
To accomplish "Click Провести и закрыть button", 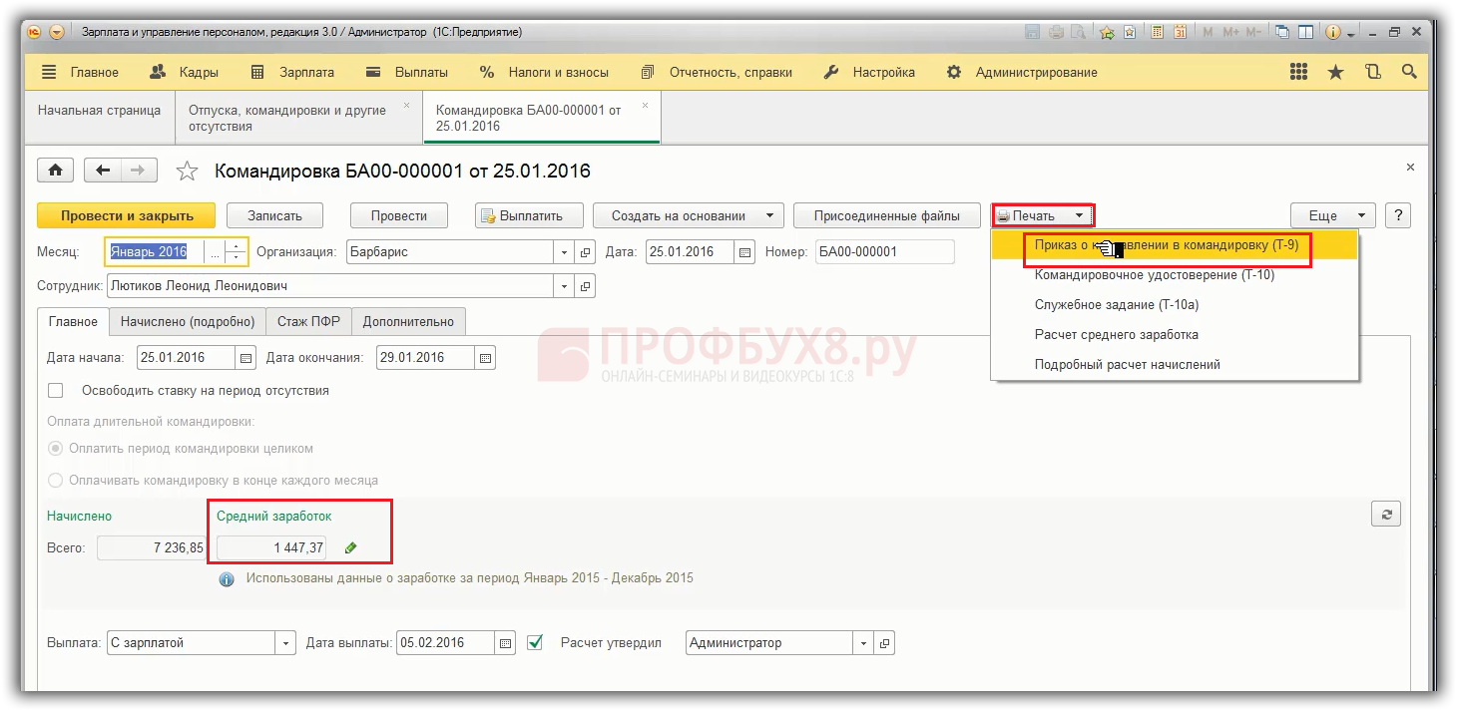I will 127,215.
